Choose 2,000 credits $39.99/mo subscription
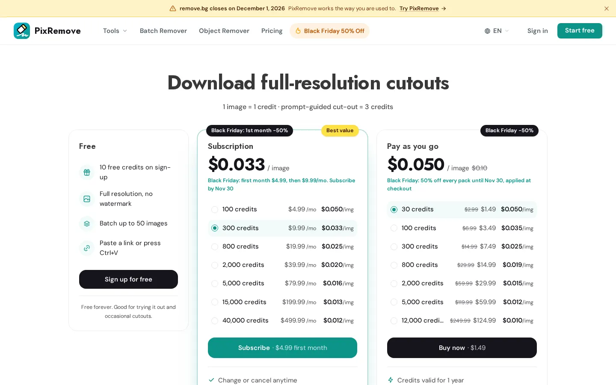Image resolution: width=616 pixels, height=385 pixels. coord(282,265)
